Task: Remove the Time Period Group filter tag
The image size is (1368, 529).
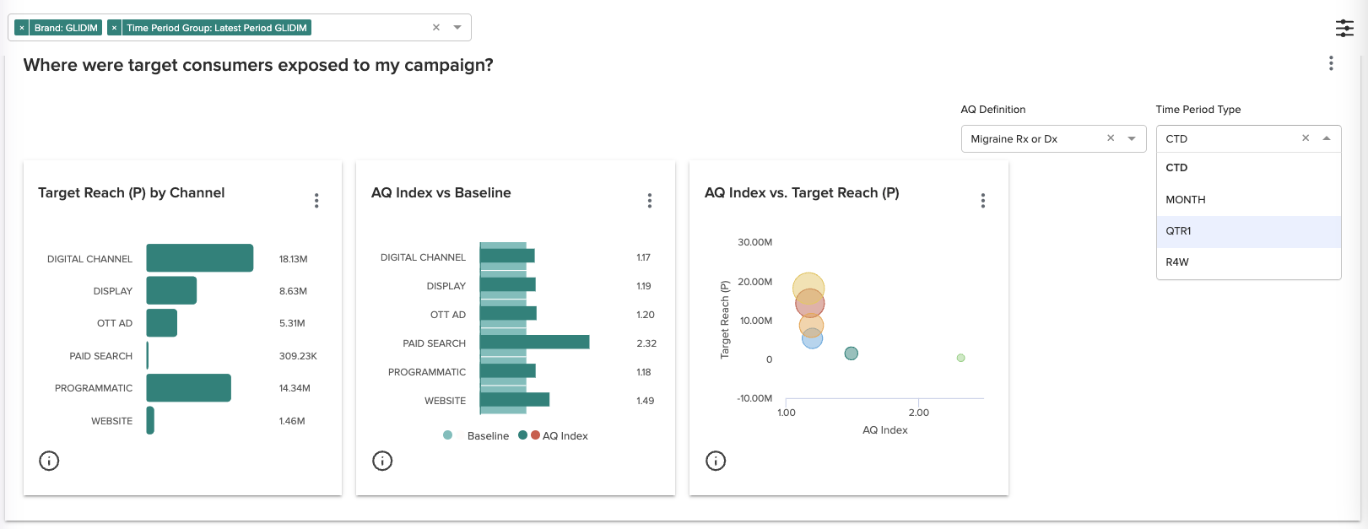Action: (114, 28)
